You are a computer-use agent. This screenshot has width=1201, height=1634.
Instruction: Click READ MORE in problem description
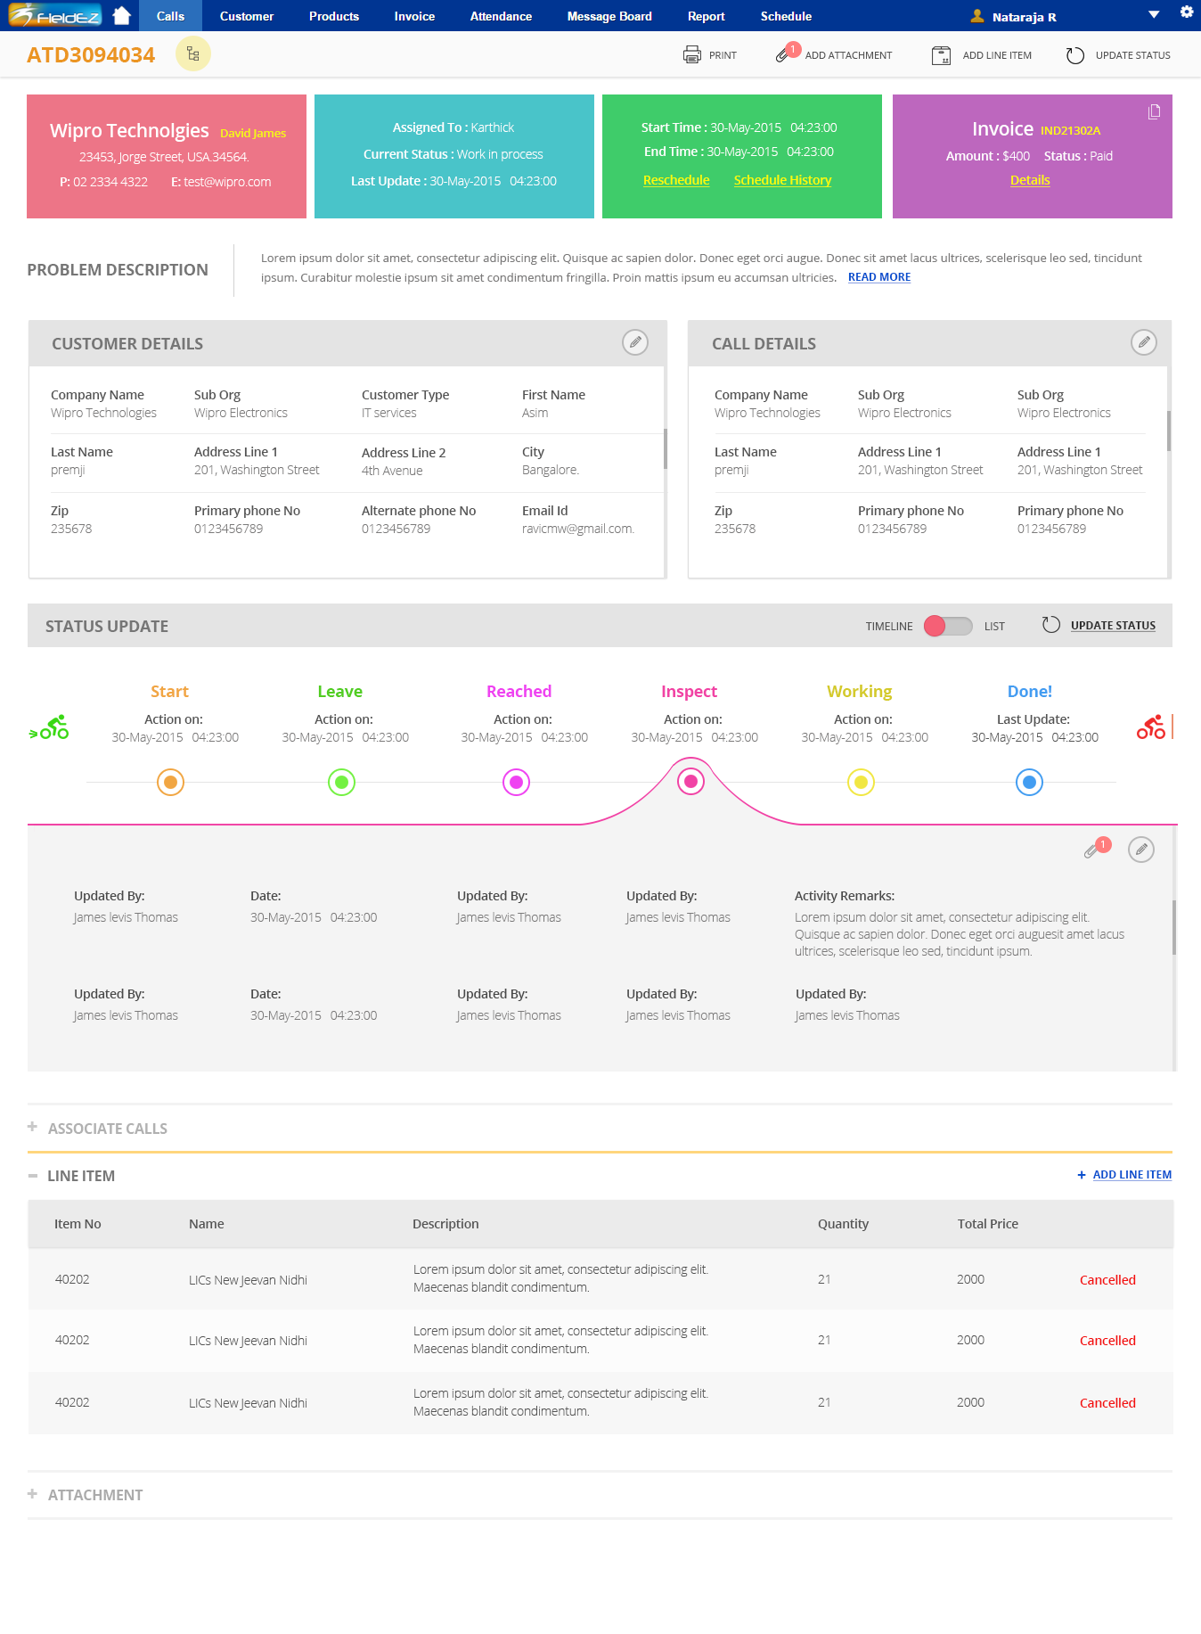point(879,277)
